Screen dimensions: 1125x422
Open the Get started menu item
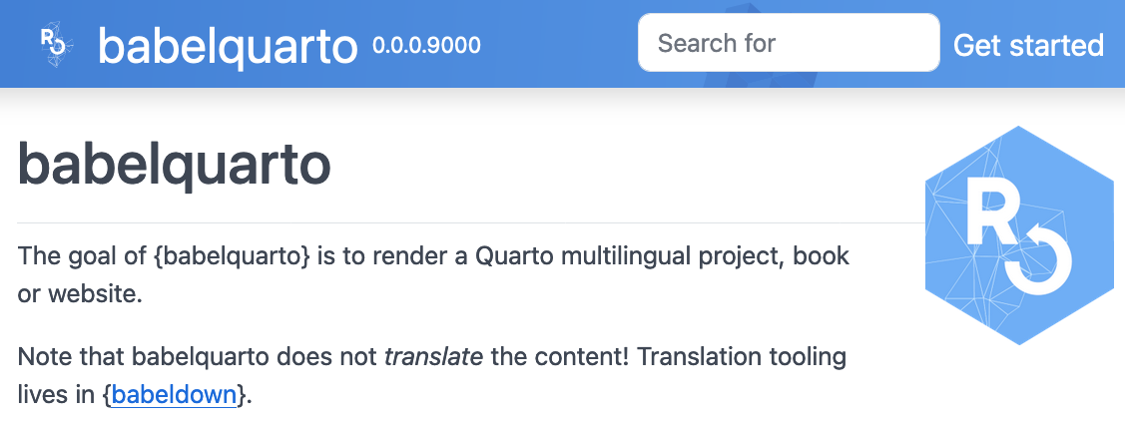(1028, 45)
